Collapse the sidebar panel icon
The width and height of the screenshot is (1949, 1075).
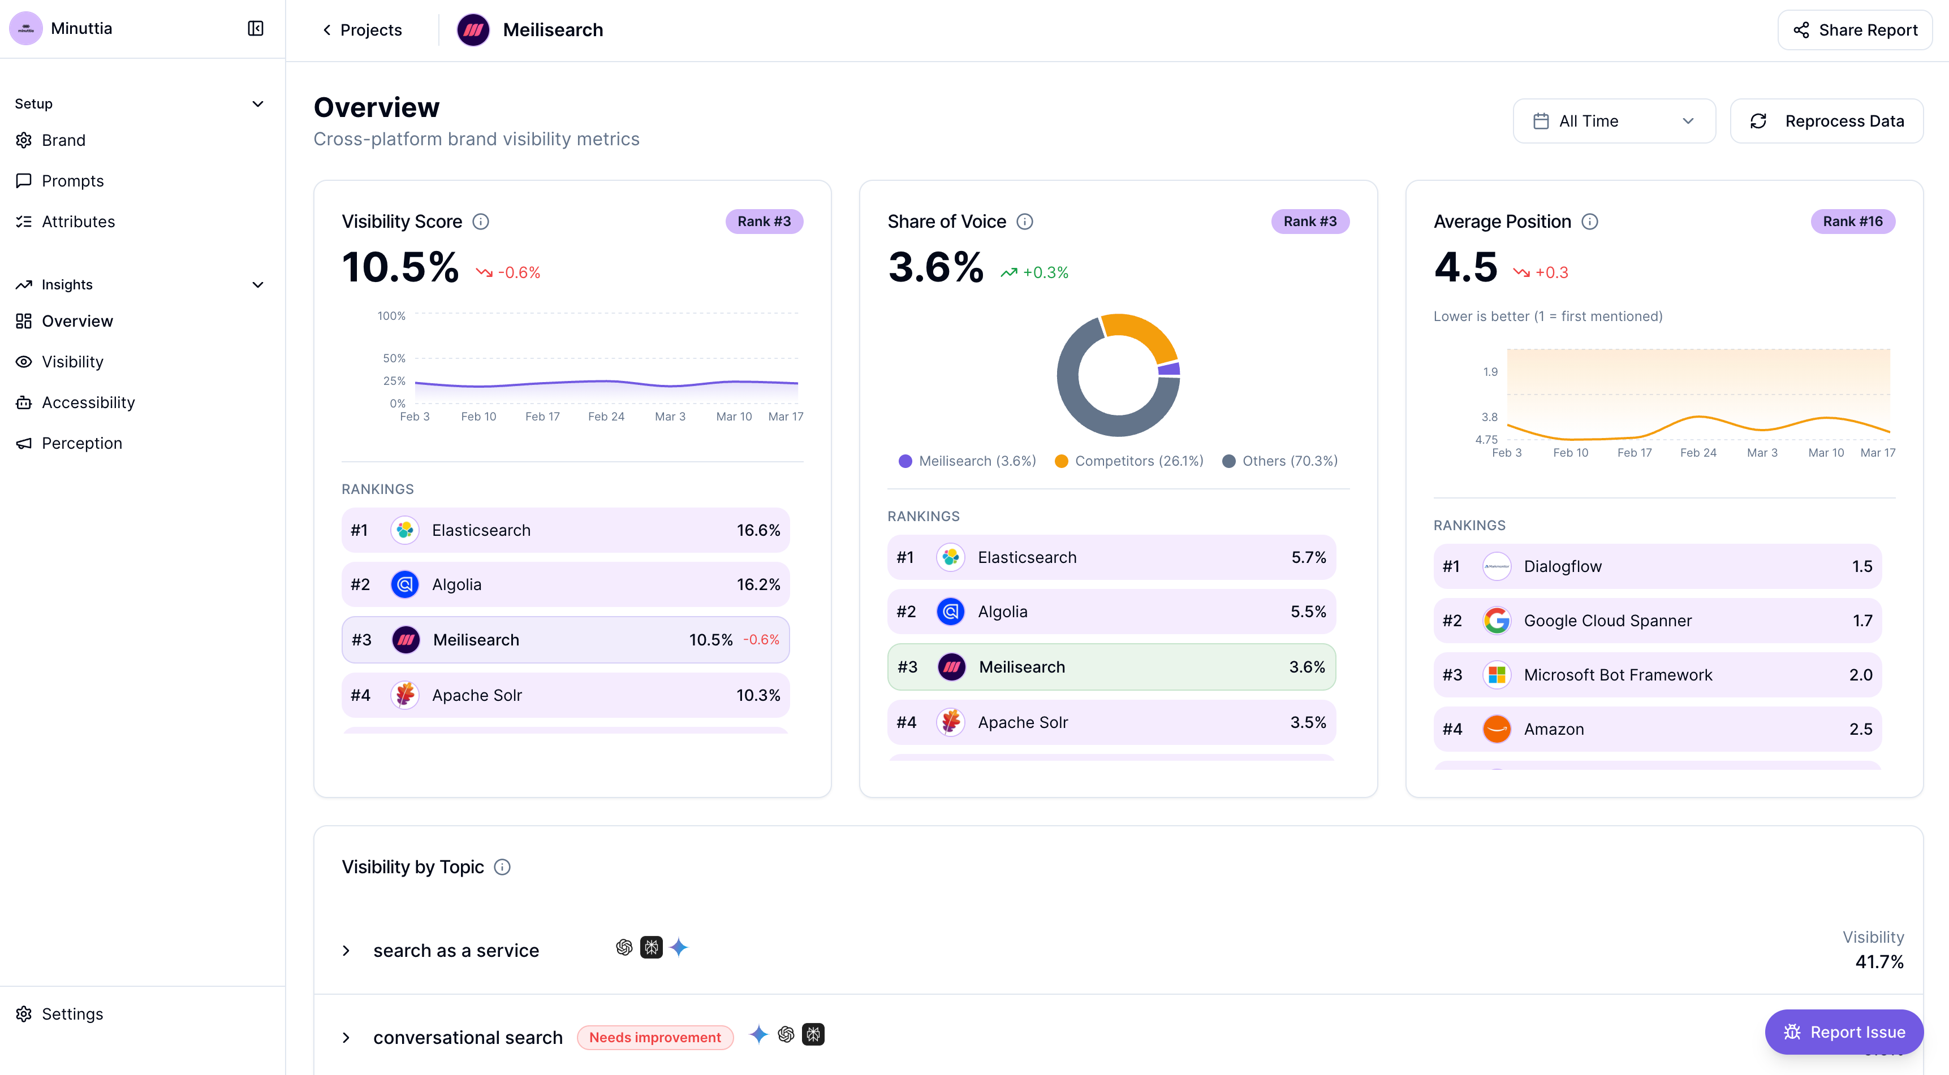[256, 28]
